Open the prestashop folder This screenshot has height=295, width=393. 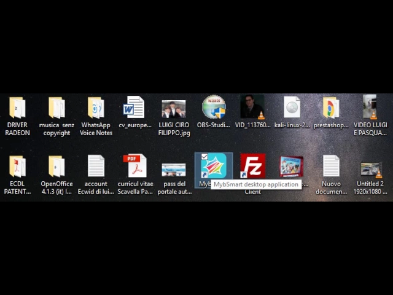coord(331,108)
